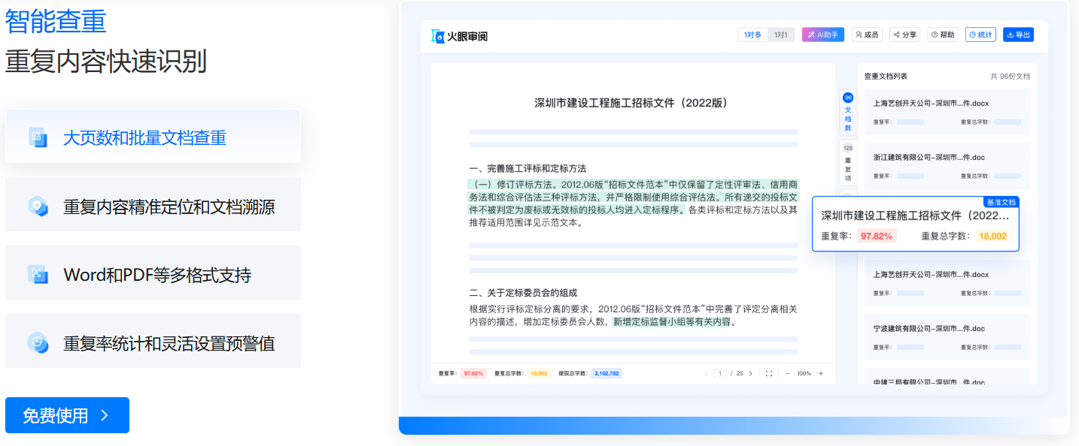
Task: Select the 大页数和批量文档查重 tab
Action: click(x=153, y=137)
